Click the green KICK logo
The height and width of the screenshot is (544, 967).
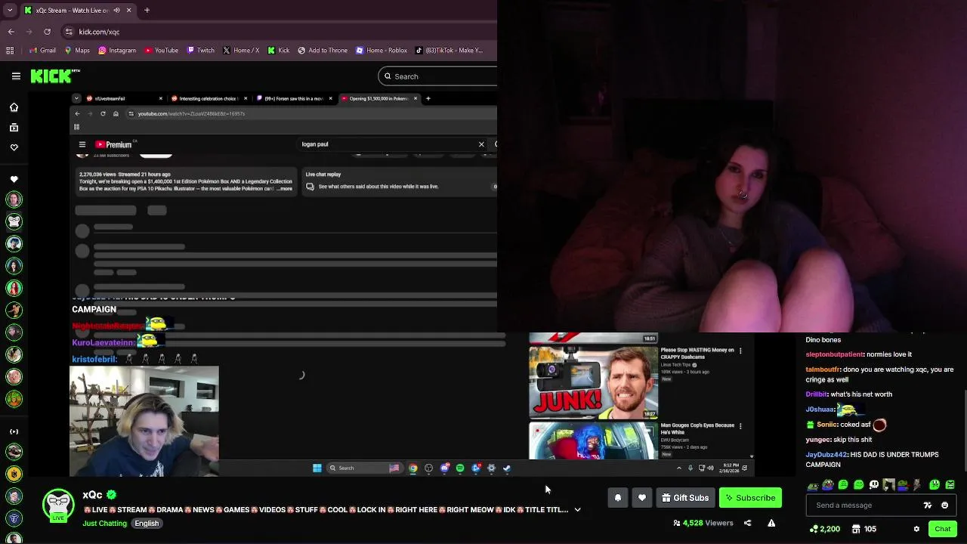[x=51, y=76]
